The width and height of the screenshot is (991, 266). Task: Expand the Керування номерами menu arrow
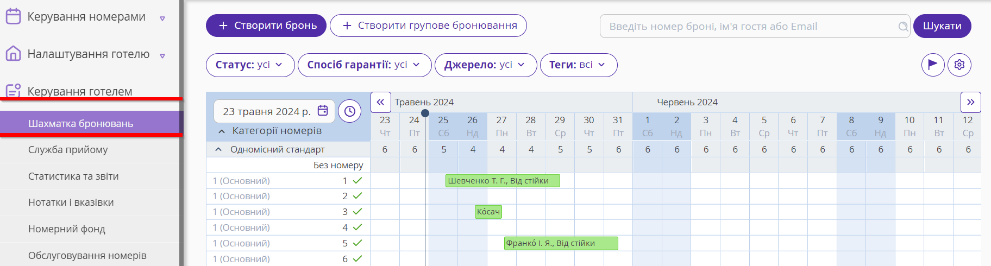pos(162,18)
